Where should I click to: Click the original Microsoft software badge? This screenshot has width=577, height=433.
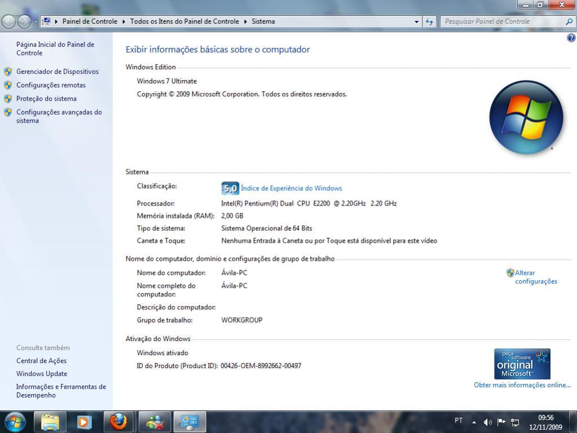[522, 364]
